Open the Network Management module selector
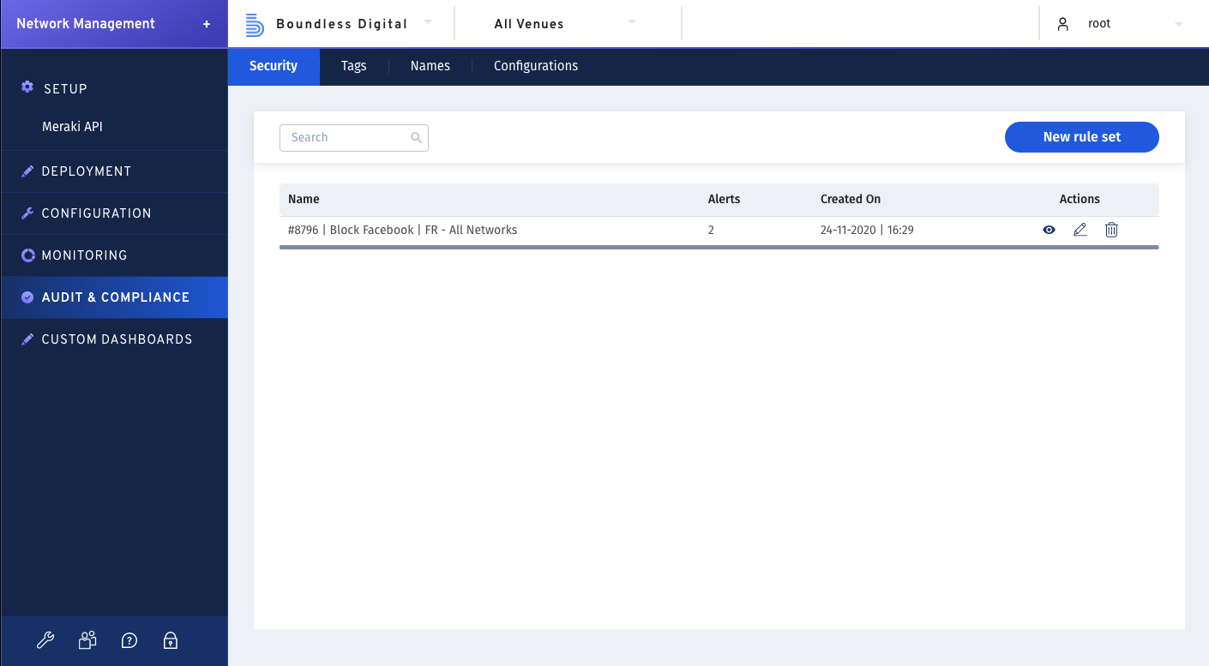 coord(114,24)
